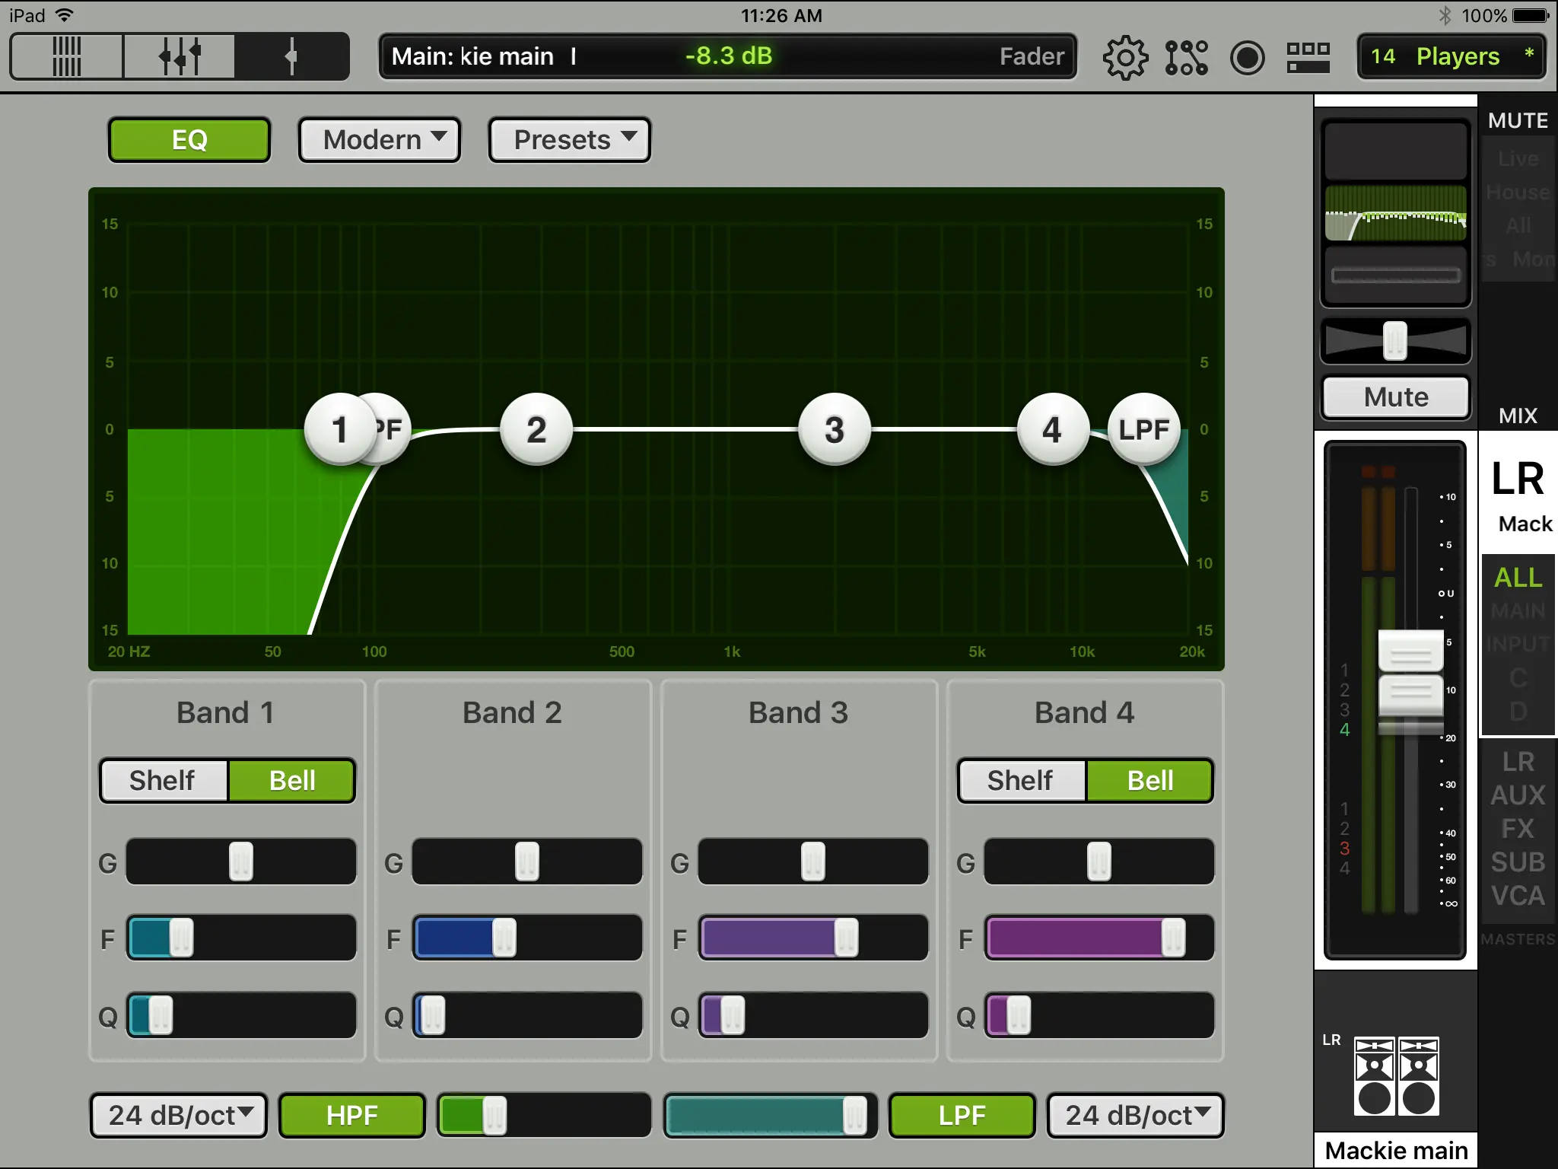
Task: Open the Presets dropdown
Action: coord(570,140)
